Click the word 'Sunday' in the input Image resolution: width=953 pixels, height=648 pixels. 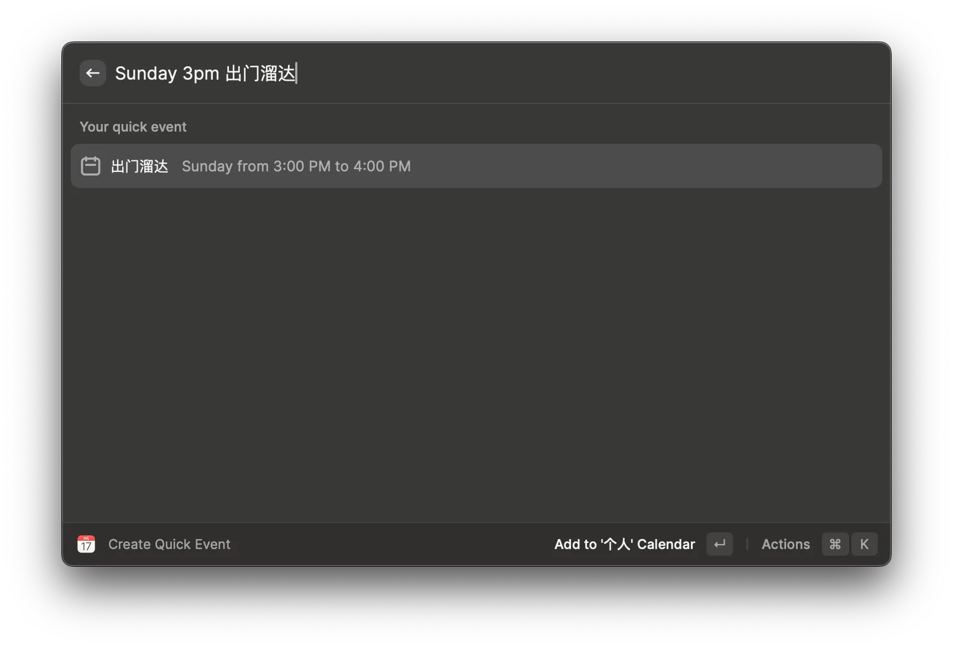pyautogui.click(x=146, y=73)
